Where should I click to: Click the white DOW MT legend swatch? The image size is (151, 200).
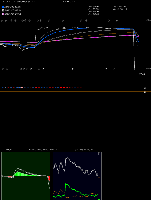click(x=3, y=10)
